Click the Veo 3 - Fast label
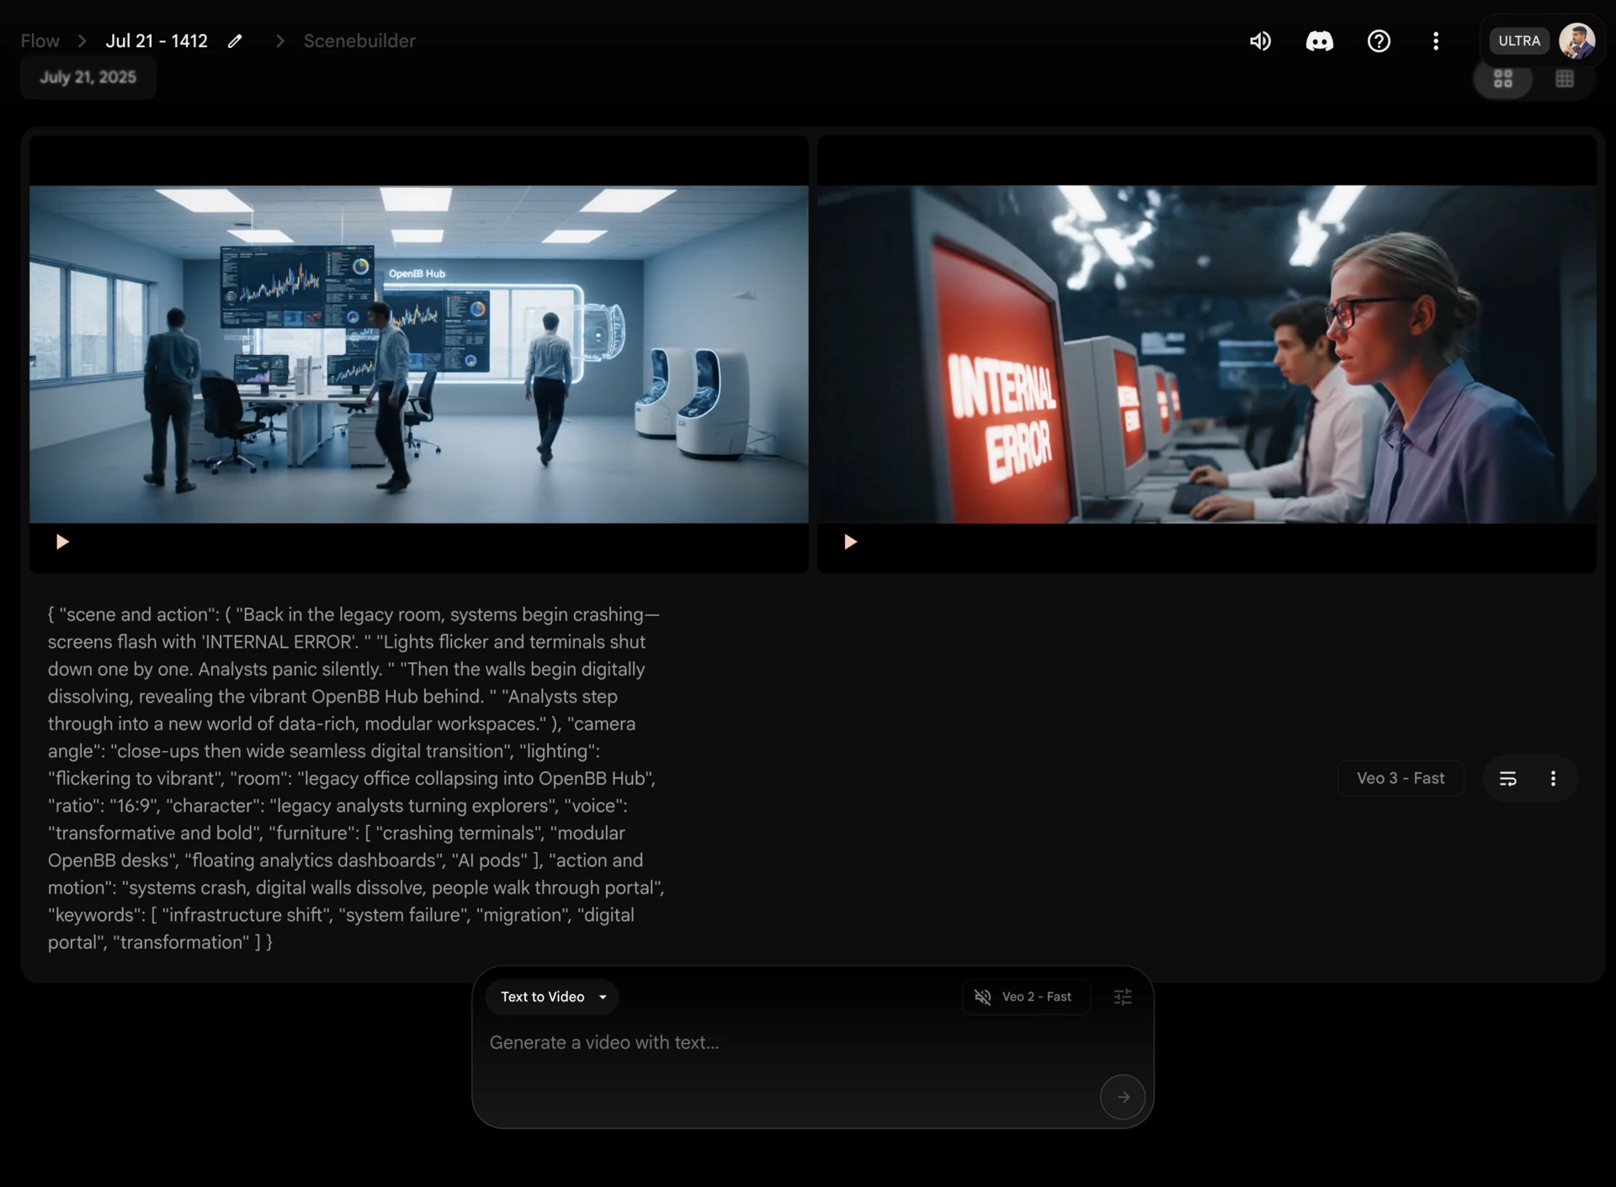The image size is (1616, 1187). 1401,778
